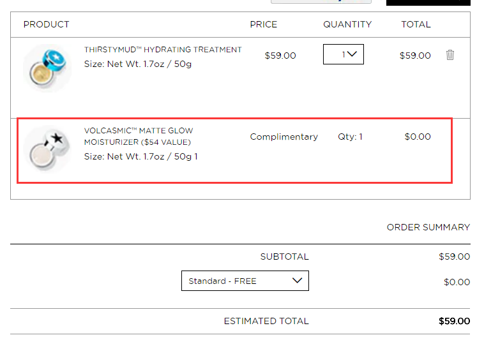
Task: Click the black button at the top right
Action: pos(428,3)
